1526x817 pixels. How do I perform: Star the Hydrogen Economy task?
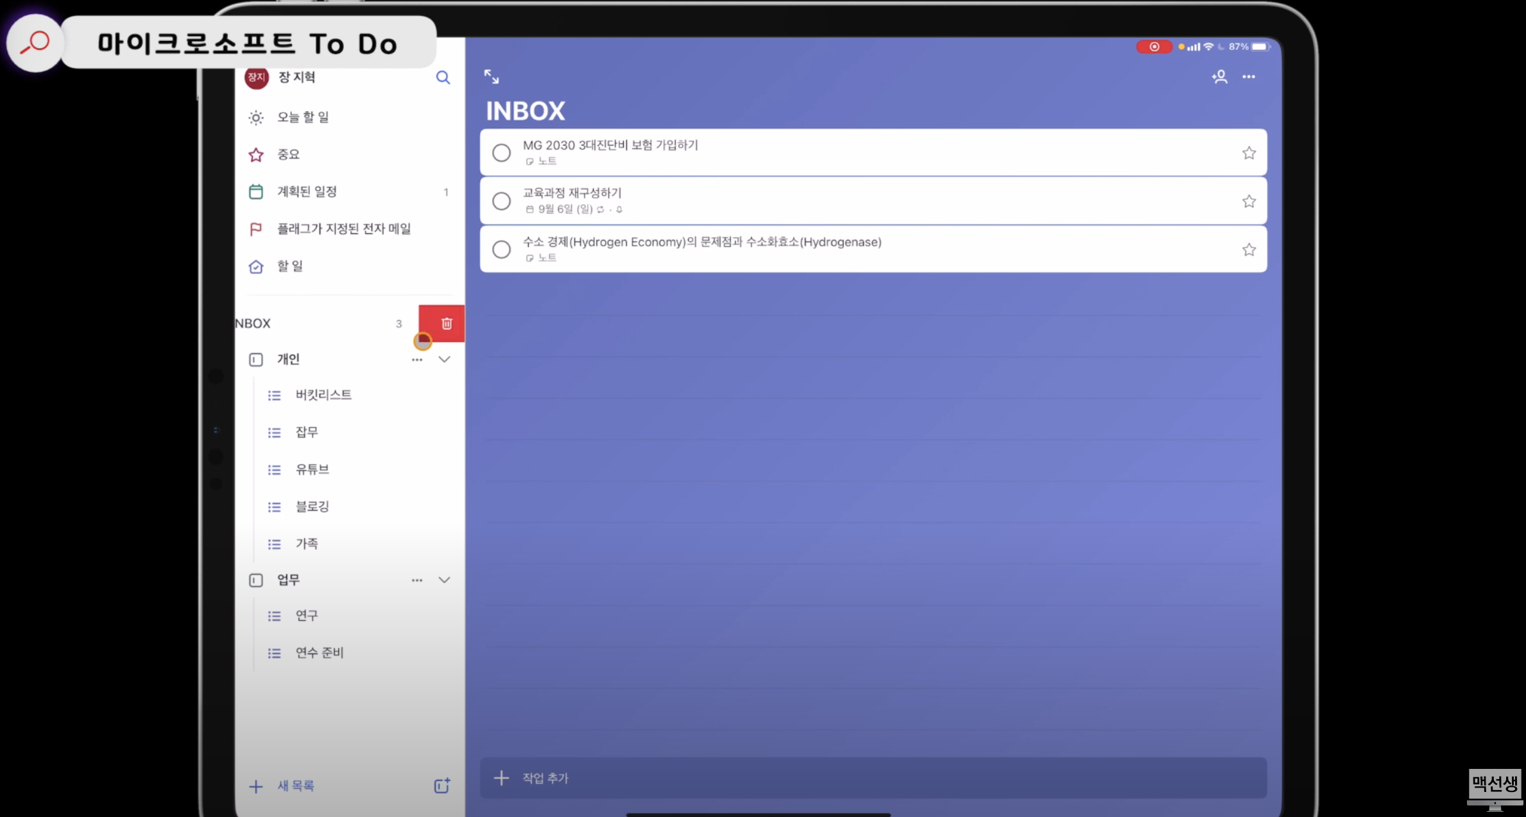1248,249
